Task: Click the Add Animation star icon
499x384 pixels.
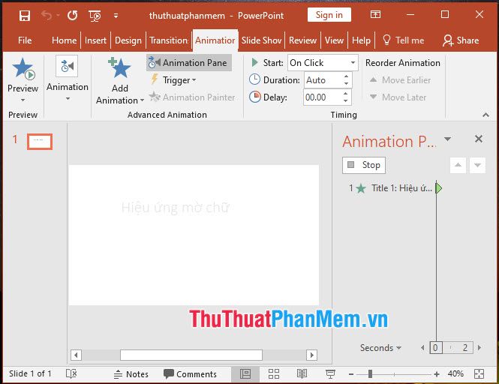Action: [x=119, y=67]
